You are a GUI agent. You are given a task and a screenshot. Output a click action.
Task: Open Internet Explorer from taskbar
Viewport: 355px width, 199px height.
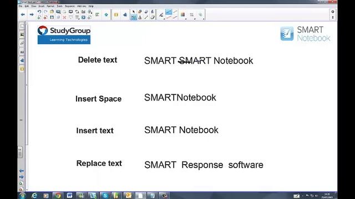pyautogui.click(x=34, y=195)
